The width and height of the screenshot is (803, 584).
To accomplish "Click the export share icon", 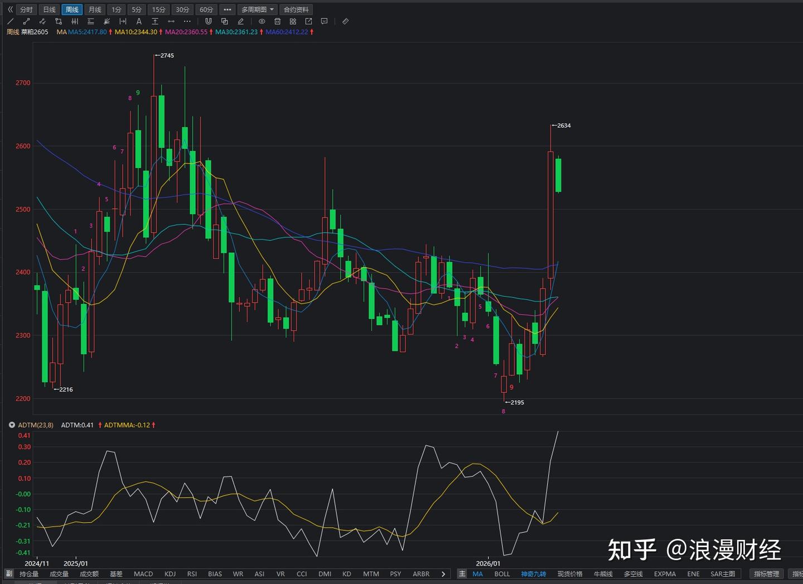I will (308, 21).
